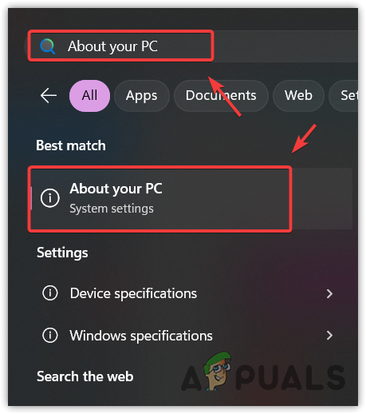Switch to the Web filter
Screen dimensions: 366x414
[x=298, y=96]
